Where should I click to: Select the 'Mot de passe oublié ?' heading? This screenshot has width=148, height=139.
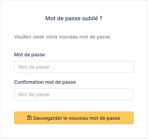point(74,19)
